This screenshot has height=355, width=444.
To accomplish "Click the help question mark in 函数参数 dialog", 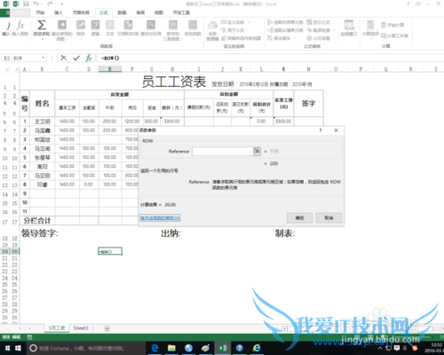I will point(321,130).
